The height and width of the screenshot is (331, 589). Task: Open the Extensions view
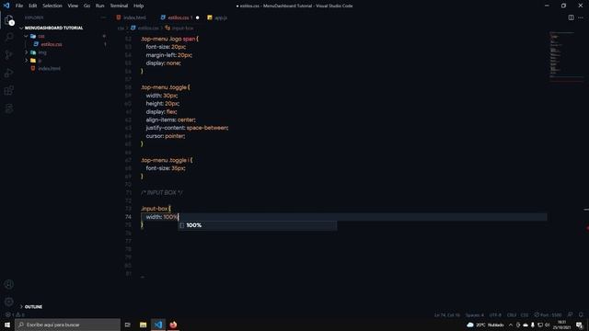click(9, 90)
